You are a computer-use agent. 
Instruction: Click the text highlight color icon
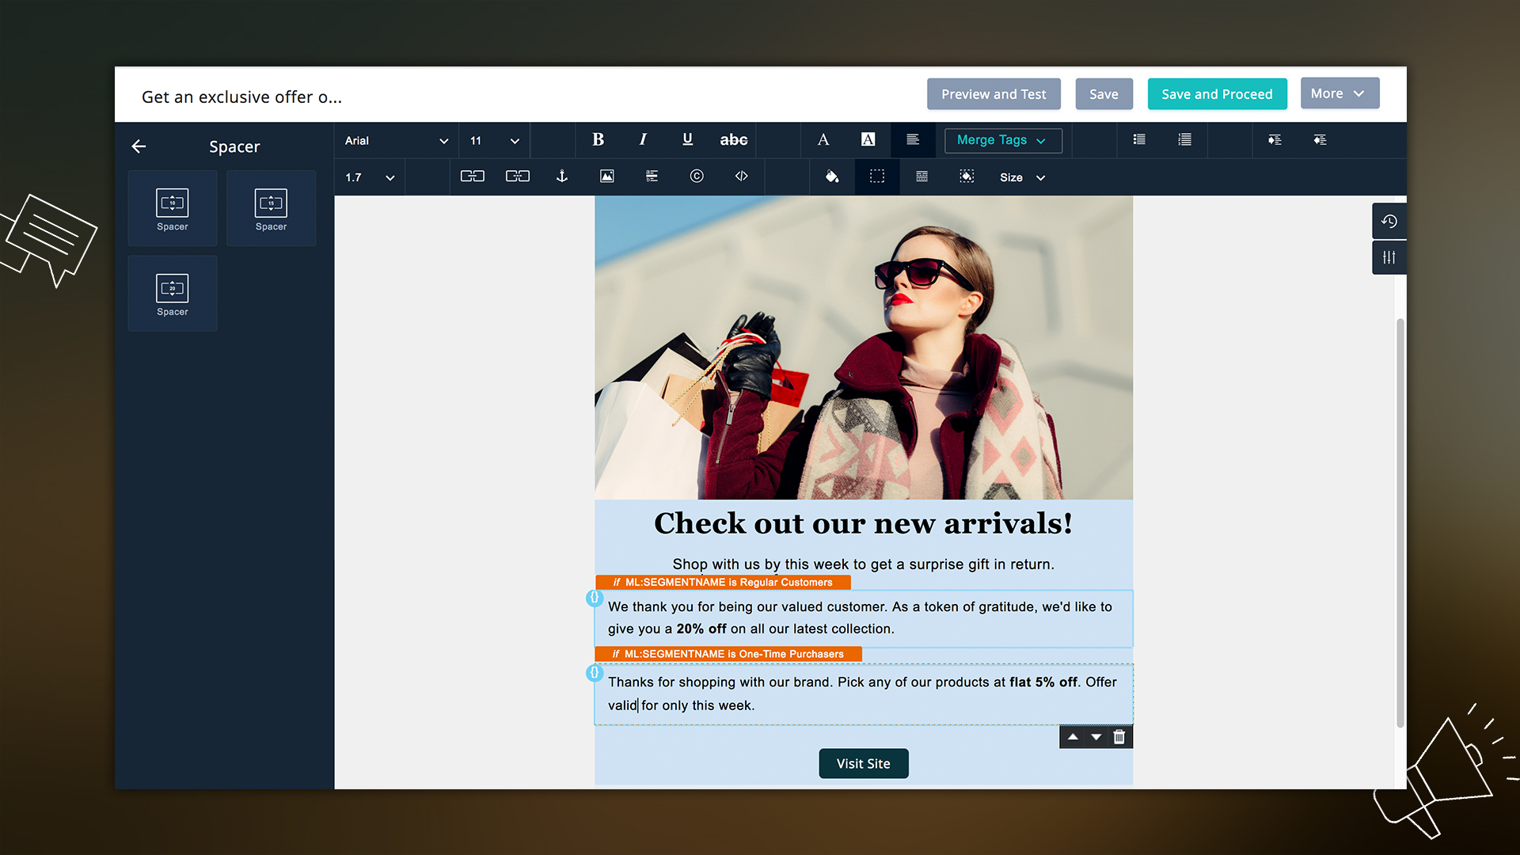coord(868,140)
